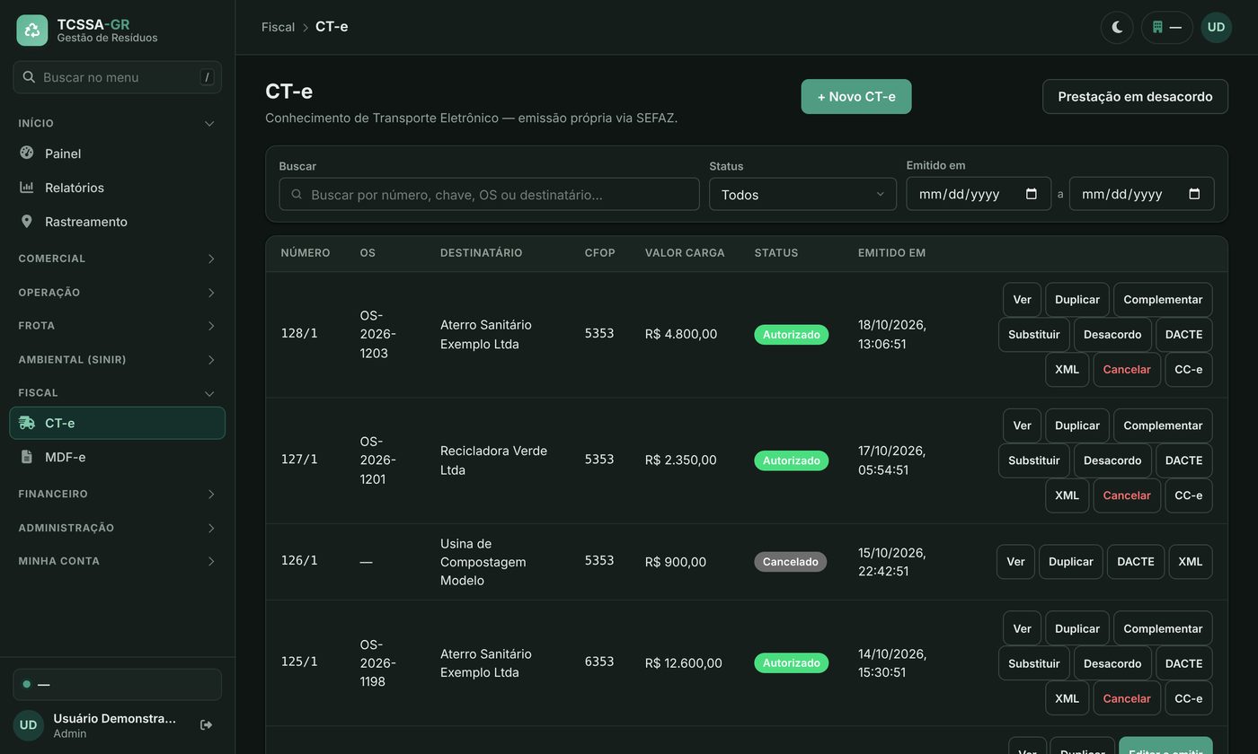Image resolution: width=1258 pixels, height=754 pixels.
Task: Open Relatórios in the sidebar
Action: point(117,188)
